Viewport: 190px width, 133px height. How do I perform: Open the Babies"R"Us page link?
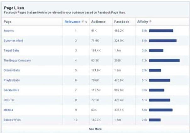click(12, 120)
